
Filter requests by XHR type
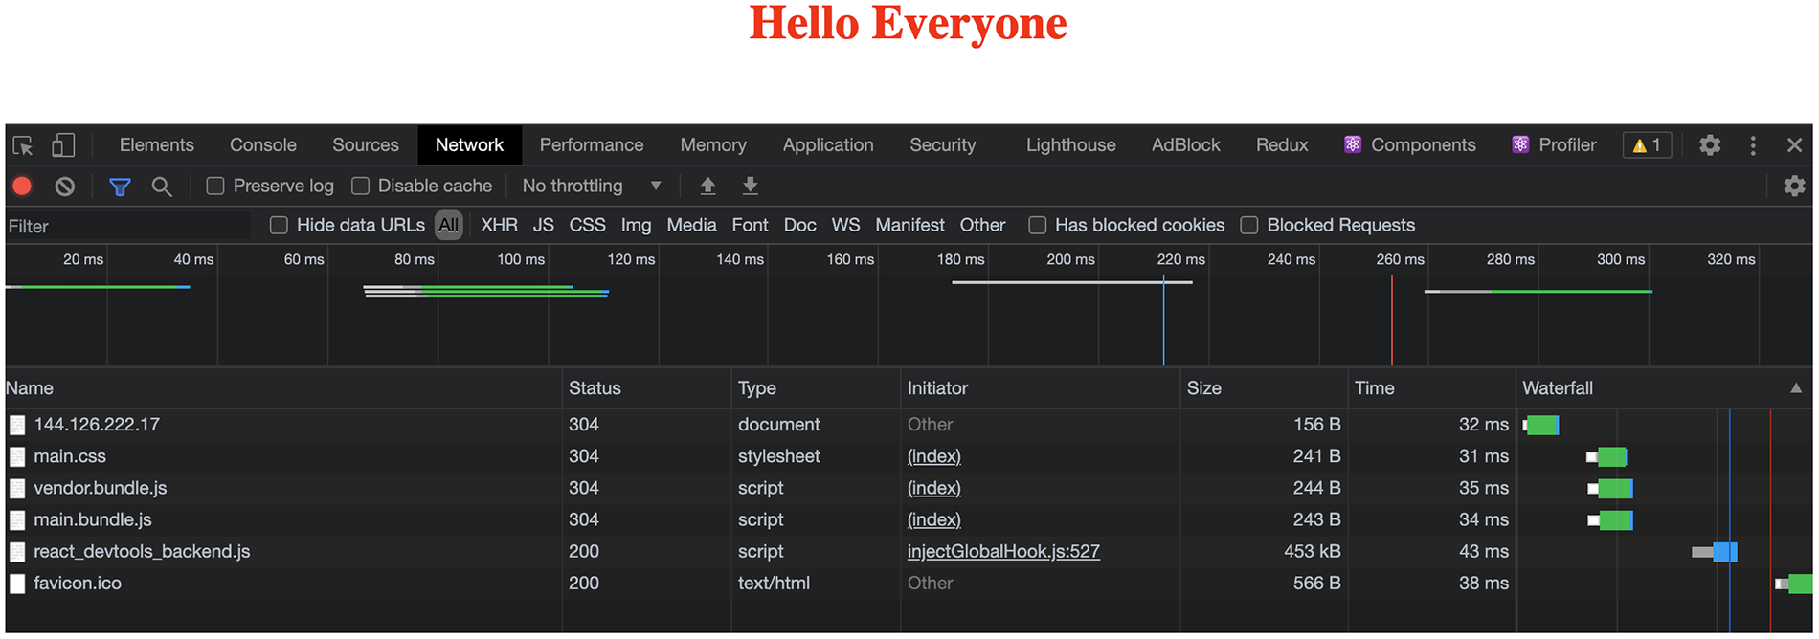click(499, 226)
